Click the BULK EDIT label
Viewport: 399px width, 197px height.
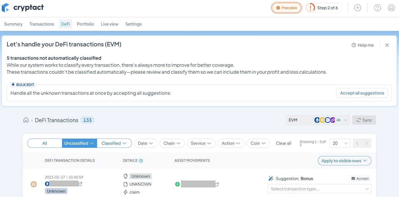coord(23,84)
